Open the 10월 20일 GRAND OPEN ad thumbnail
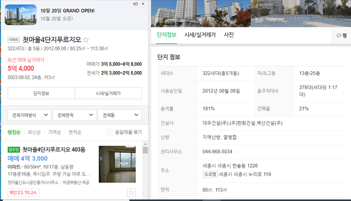 pyautogui.click(x=21, y=15)
